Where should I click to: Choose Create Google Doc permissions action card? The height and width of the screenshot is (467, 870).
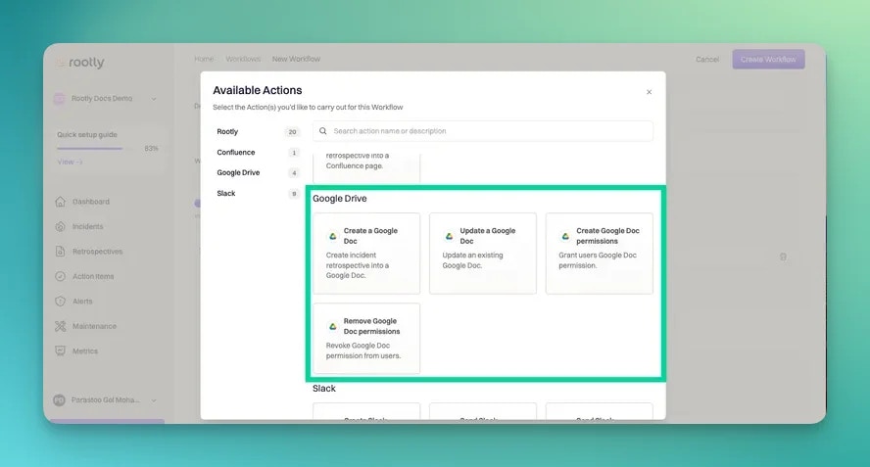tap(600, 254)
